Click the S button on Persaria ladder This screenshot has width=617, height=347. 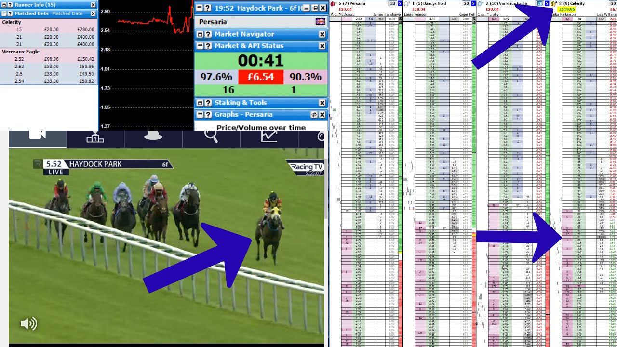pyautogui.click(x=400, y=3)
